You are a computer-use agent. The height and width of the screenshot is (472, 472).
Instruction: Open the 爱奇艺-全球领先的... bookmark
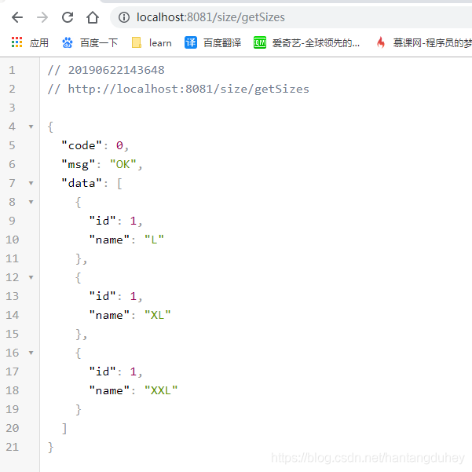click(x=316, y=43)
